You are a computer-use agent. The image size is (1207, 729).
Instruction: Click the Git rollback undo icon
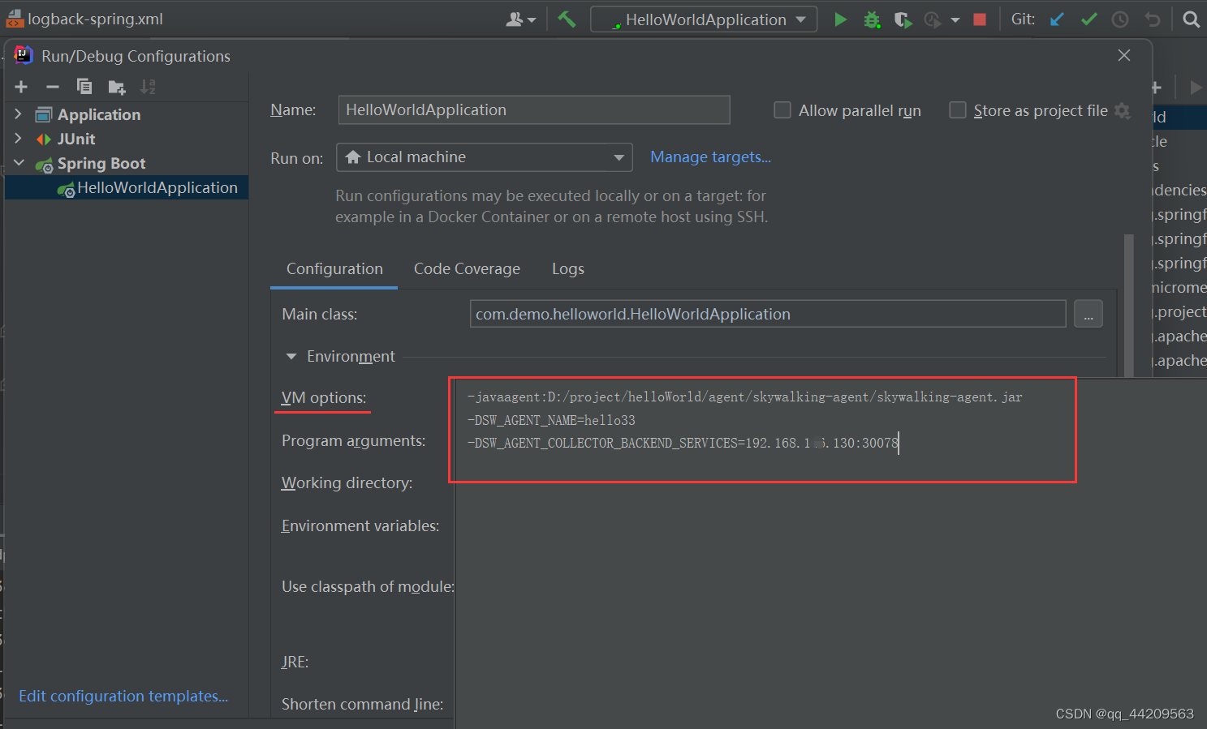1152,19
